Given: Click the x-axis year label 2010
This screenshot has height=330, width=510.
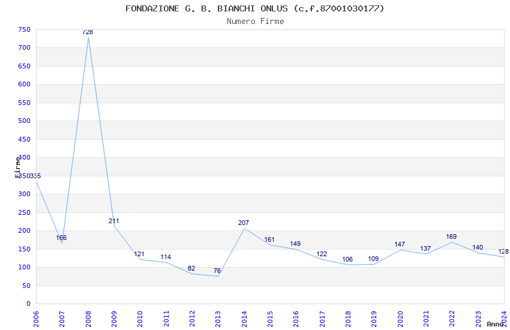Looking at the screenshot, I should [140, 319].
